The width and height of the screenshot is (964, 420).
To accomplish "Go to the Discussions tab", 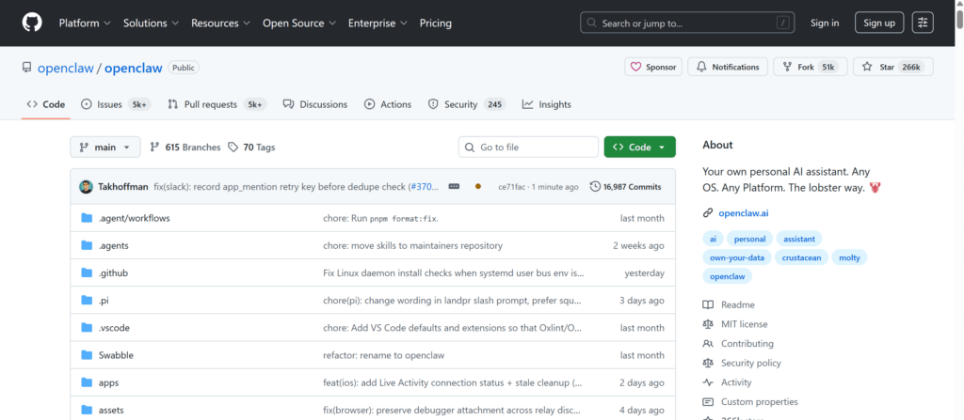I will point(314,104).
